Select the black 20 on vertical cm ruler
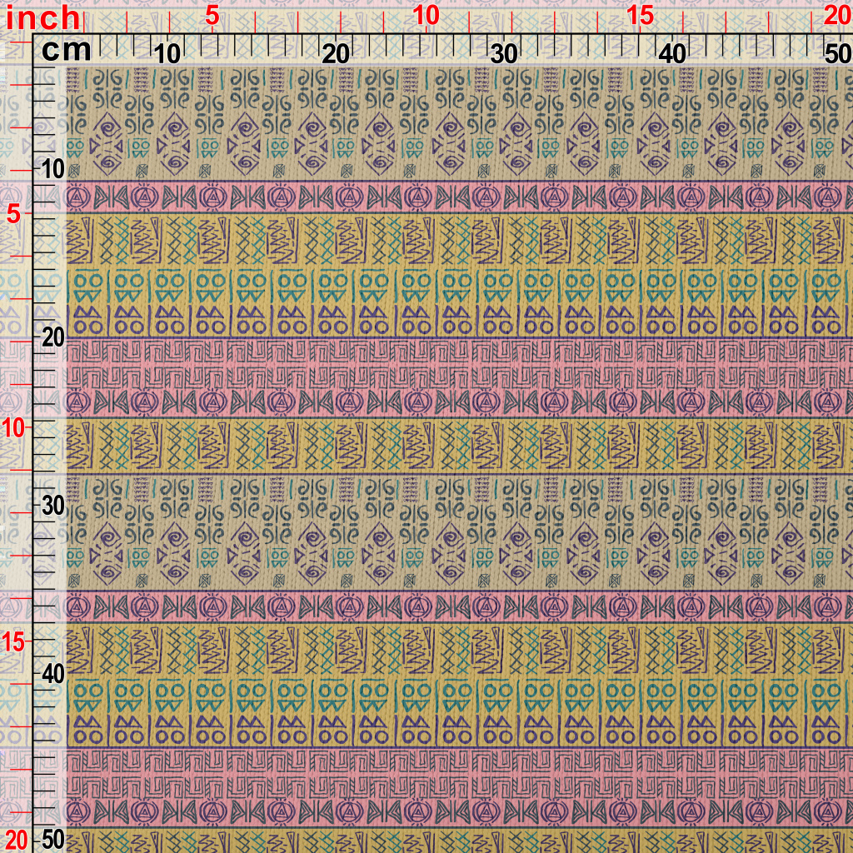The image size is (853, 853). point(52,337)
